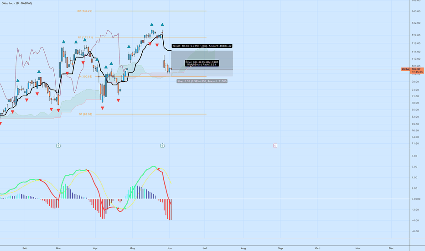Click the Oct label on time axis

[317, 248]
